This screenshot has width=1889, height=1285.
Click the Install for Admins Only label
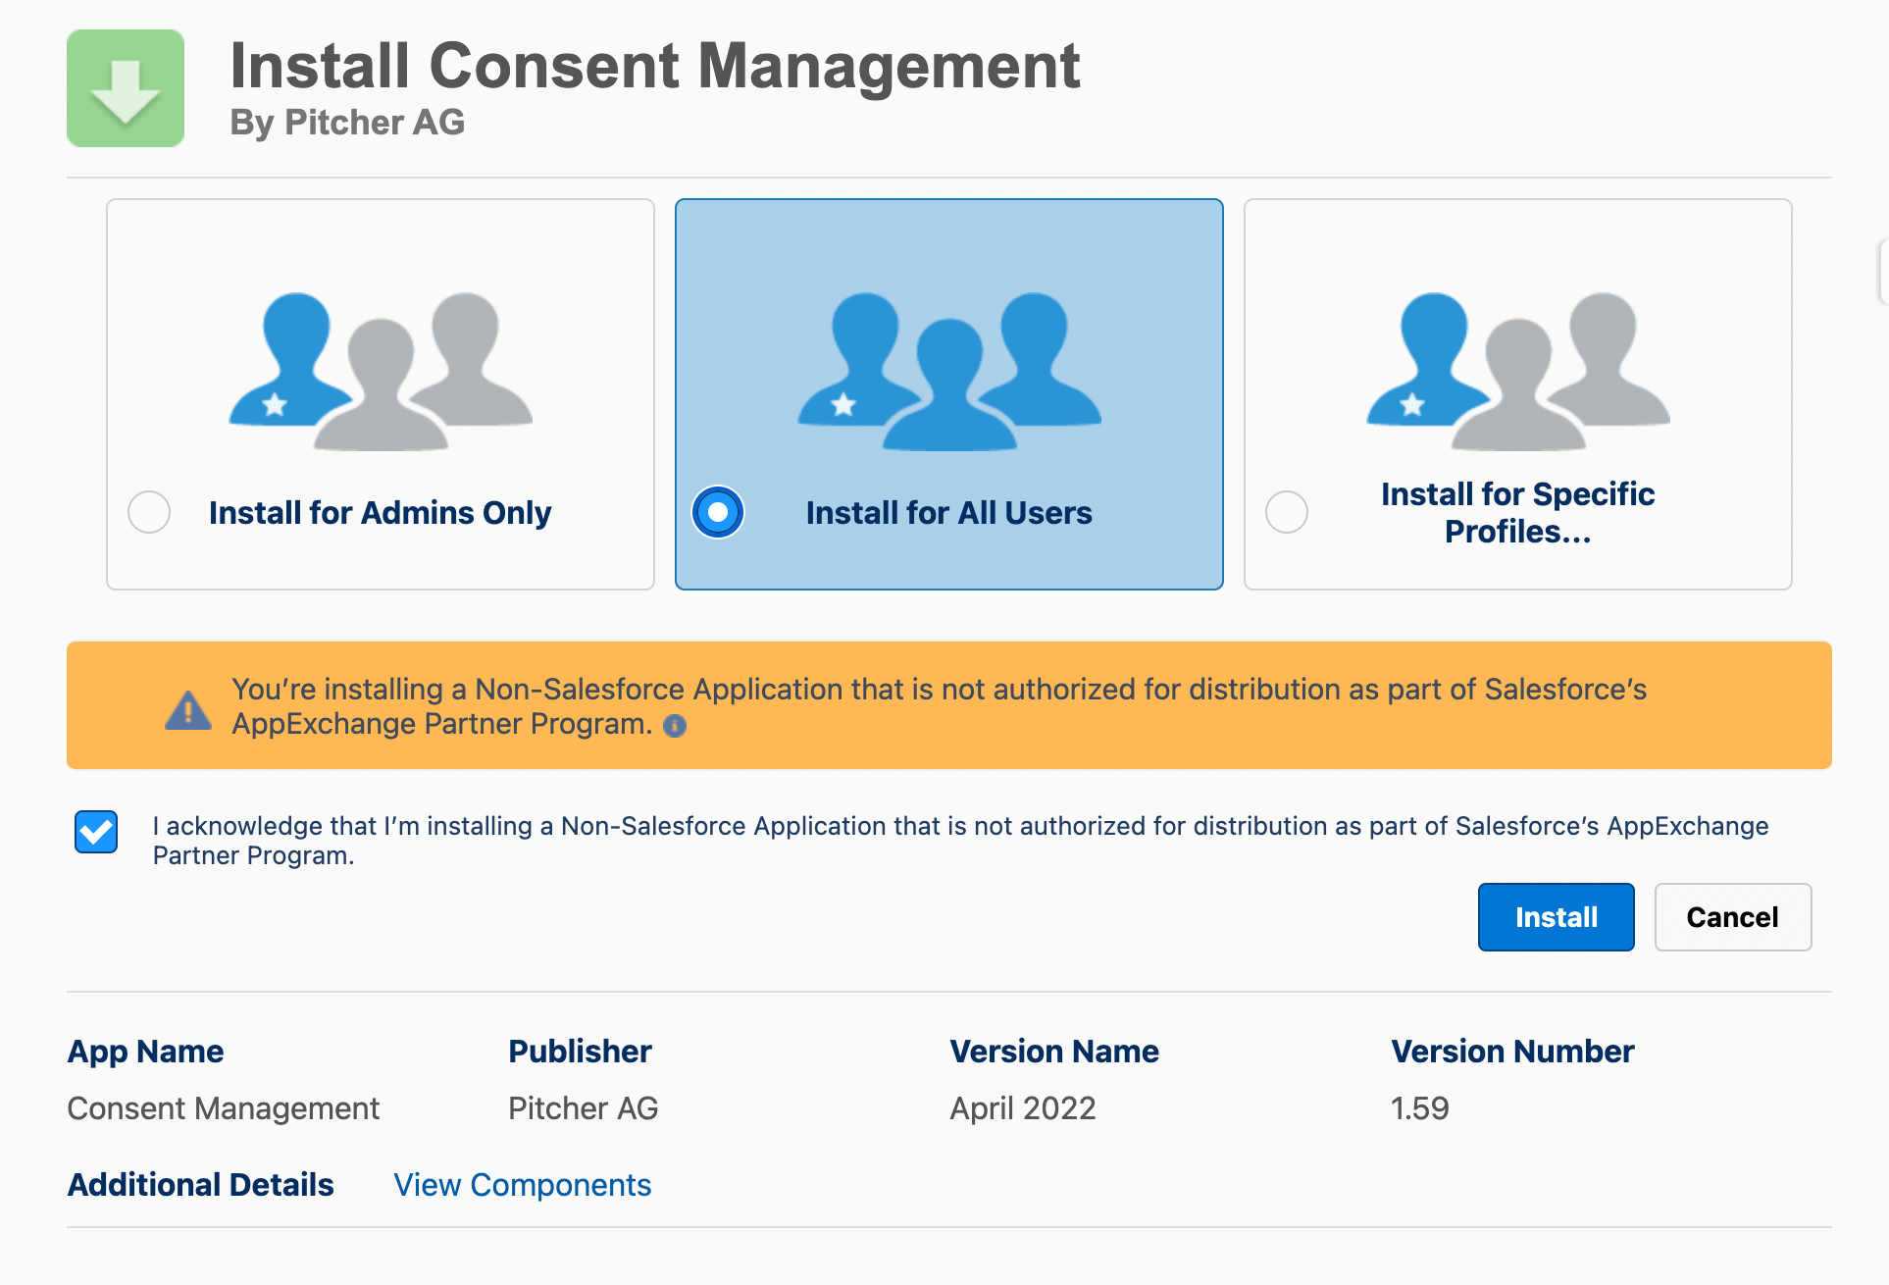pyautogui.click(x=380, y=513)
